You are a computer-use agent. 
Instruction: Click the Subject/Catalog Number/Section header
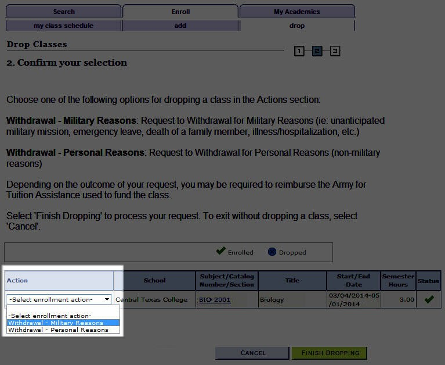click(227, 281)
